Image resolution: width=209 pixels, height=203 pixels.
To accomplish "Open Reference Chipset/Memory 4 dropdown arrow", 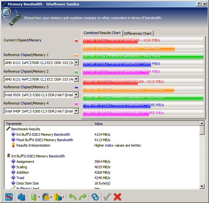I will pyautogui.click(x=76, y=111).
